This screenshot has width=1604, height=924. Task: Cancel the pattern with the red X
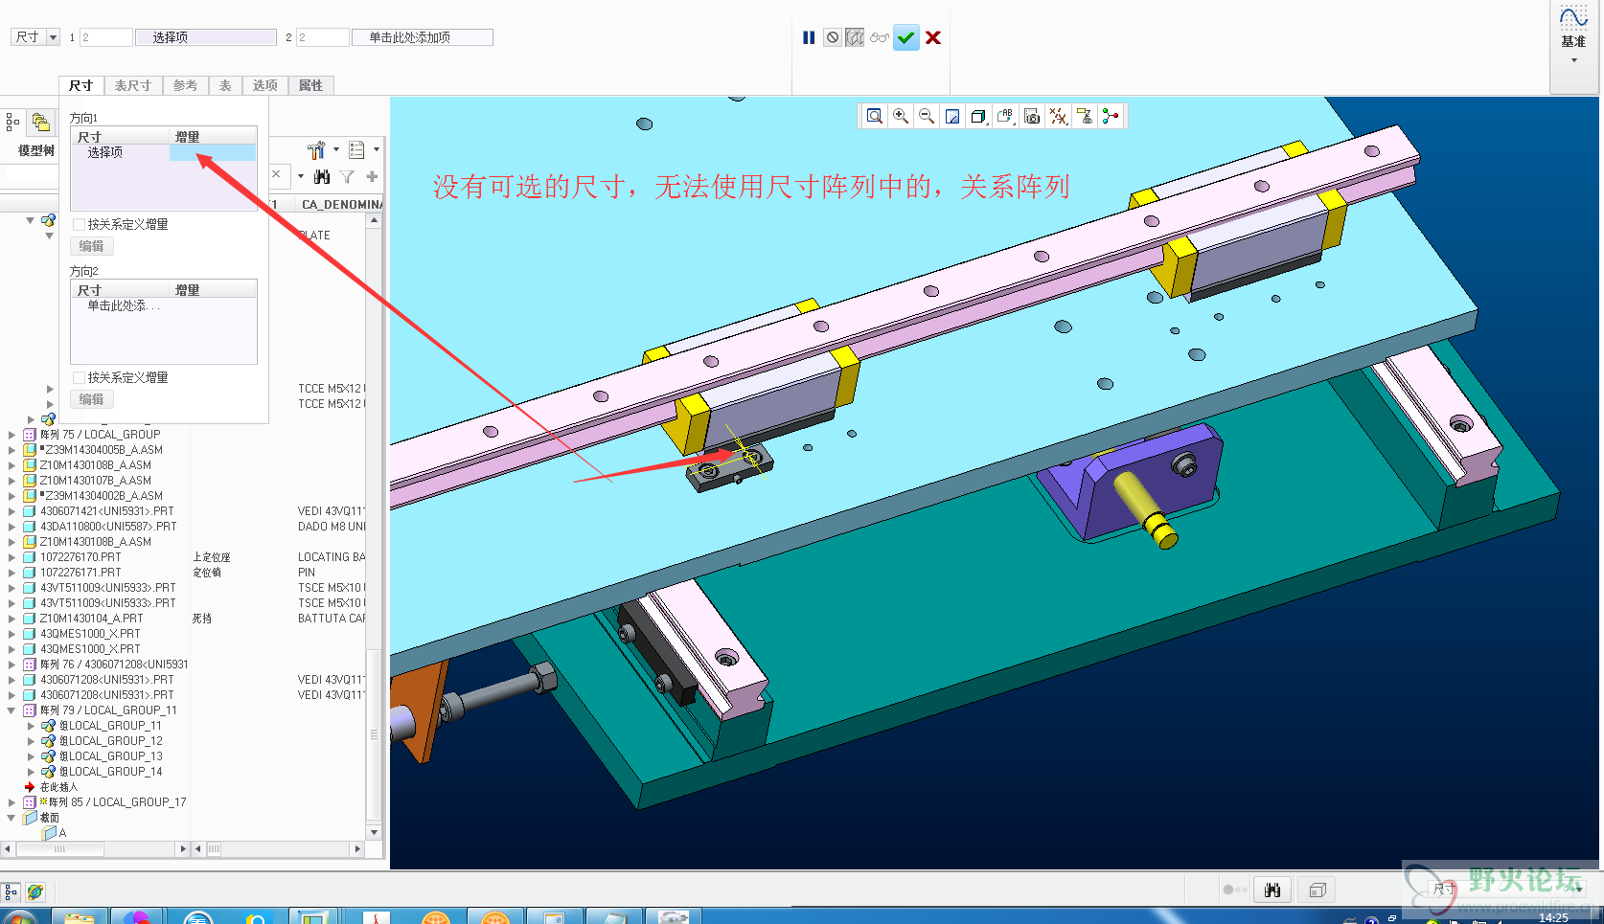coord(933,37)
